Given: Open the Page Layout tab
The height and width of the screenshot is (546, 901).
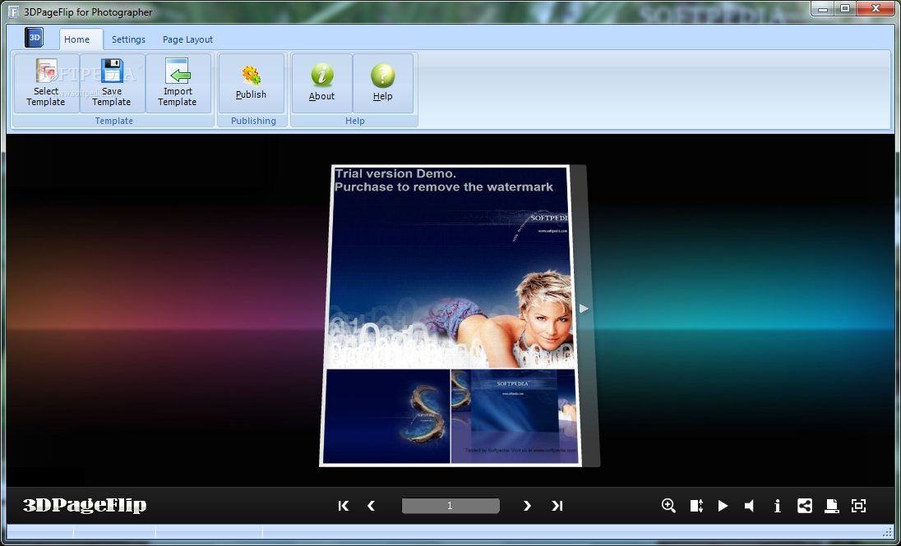Looking at the screenshot, I should point(187,39).
